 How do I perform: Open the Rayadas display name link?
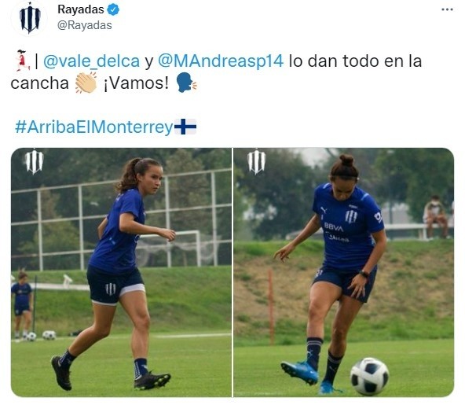[81, 9]
